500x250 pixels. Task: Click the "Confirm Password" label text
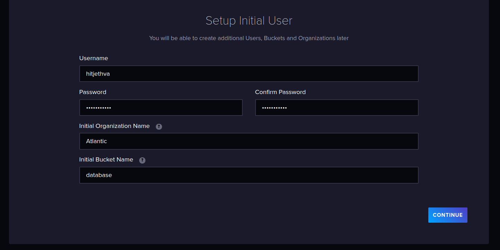pos(280,92)
